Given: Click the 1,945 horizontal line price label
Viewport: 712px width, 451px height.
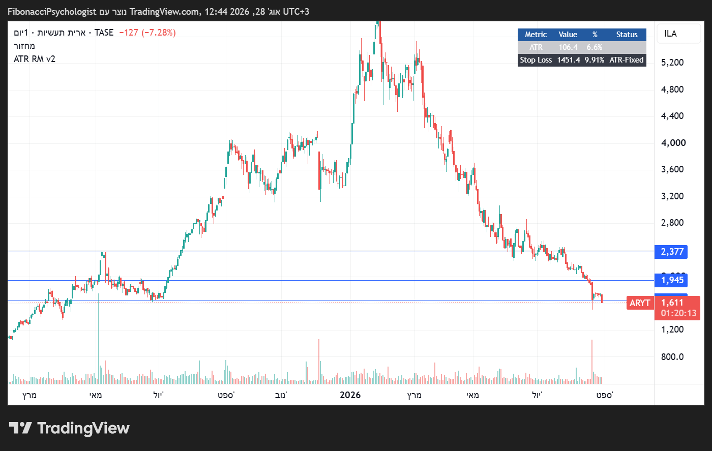Looking at the screenshot, I should click(672, 280).
